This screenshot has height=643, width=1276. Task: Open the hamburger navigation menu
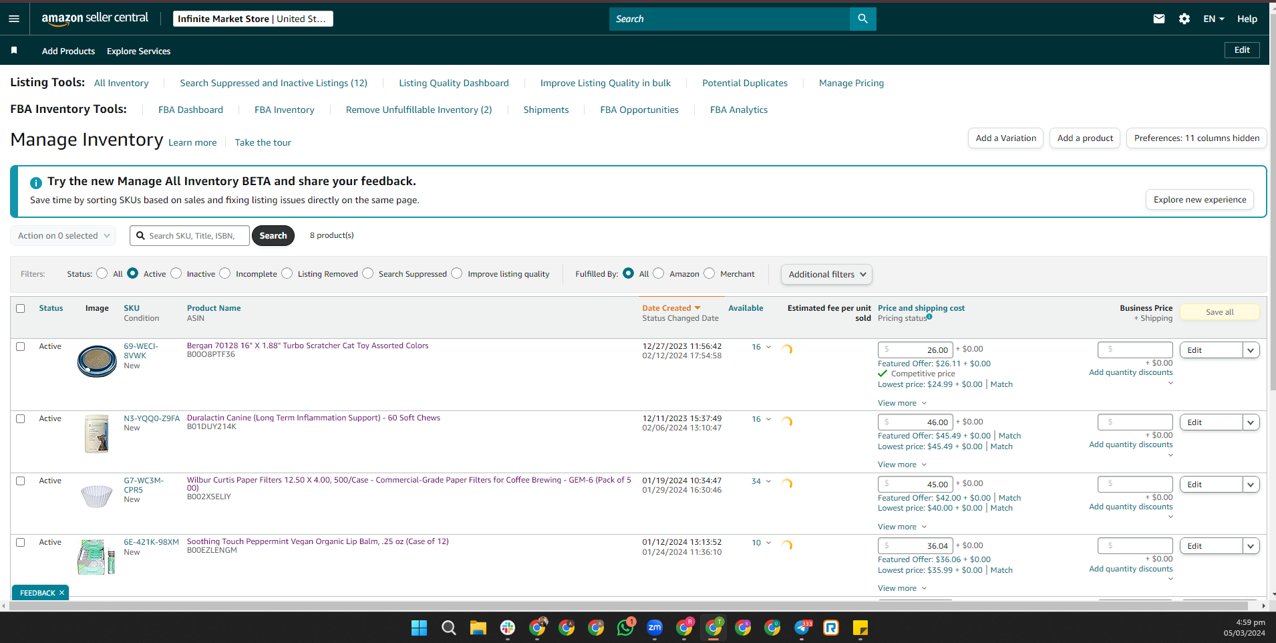pyautogui.click(x=14, y=19)
